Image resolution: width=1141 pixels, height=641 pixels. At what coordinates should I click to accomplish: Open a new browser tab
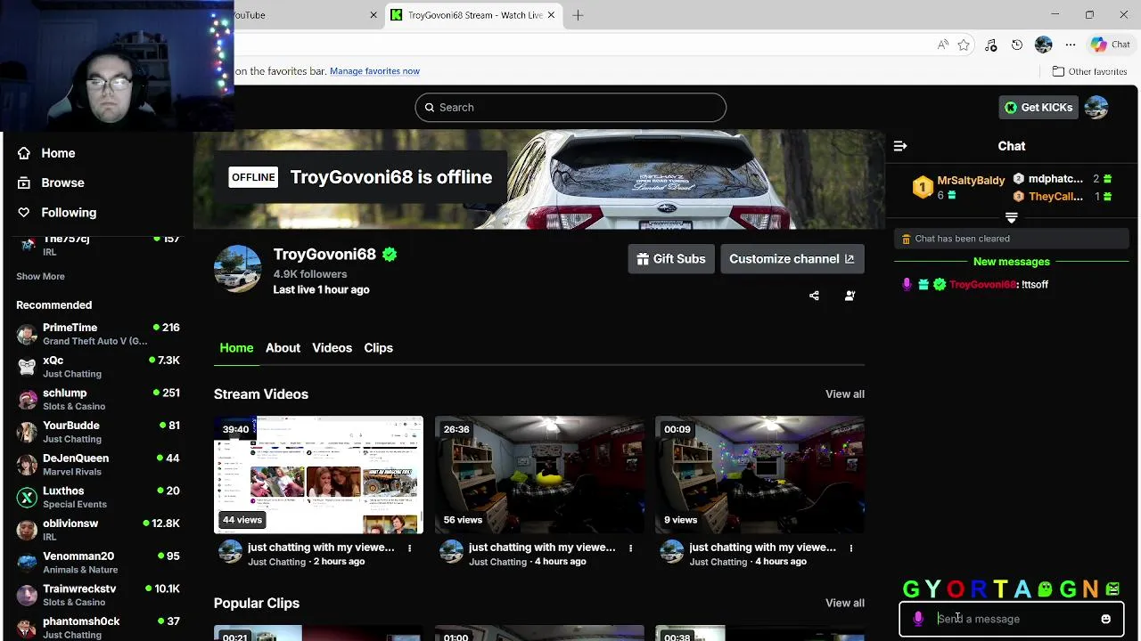(578, 15)
